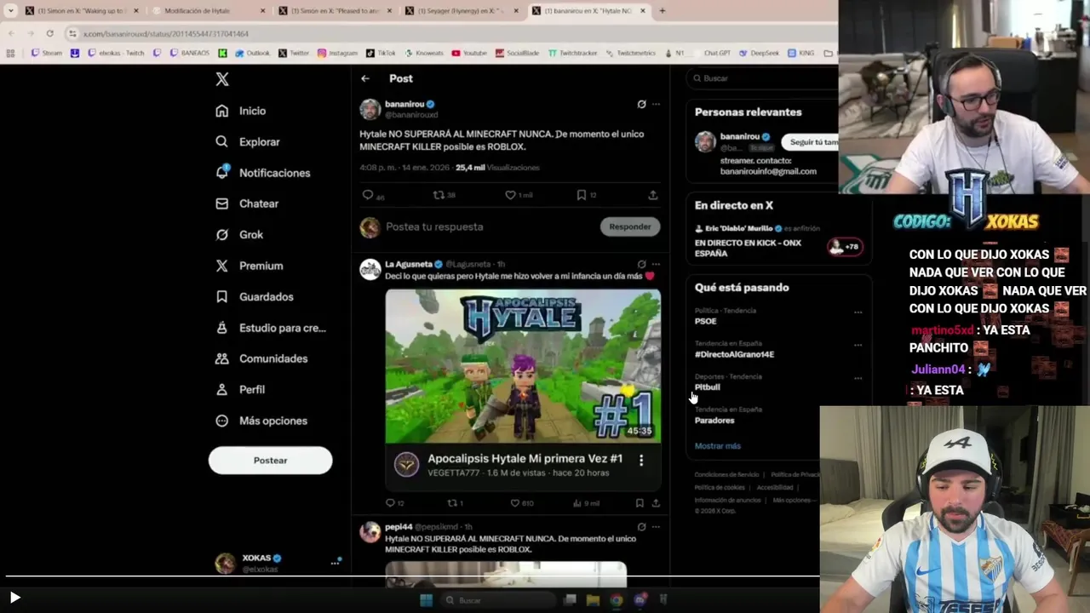Open Chrome from the taskbar
The image size is (1090, 613).
(x=617, y=600)
